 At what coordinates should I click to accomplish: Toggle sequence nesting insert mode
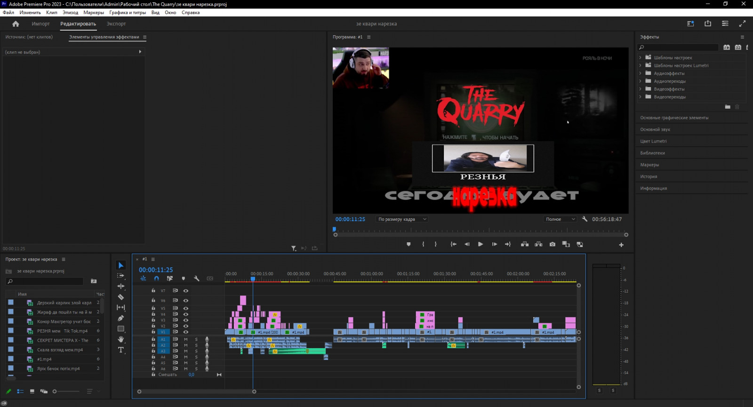point(144,279)
